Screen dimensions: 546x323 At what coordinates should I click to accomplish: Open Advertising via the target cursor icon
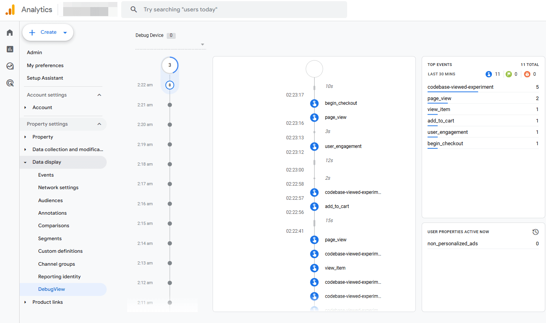[9, 83]
